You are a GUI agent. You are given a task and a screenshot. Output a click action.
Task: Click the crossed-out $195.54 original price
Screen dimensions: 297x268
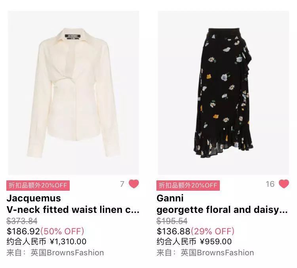172,221
